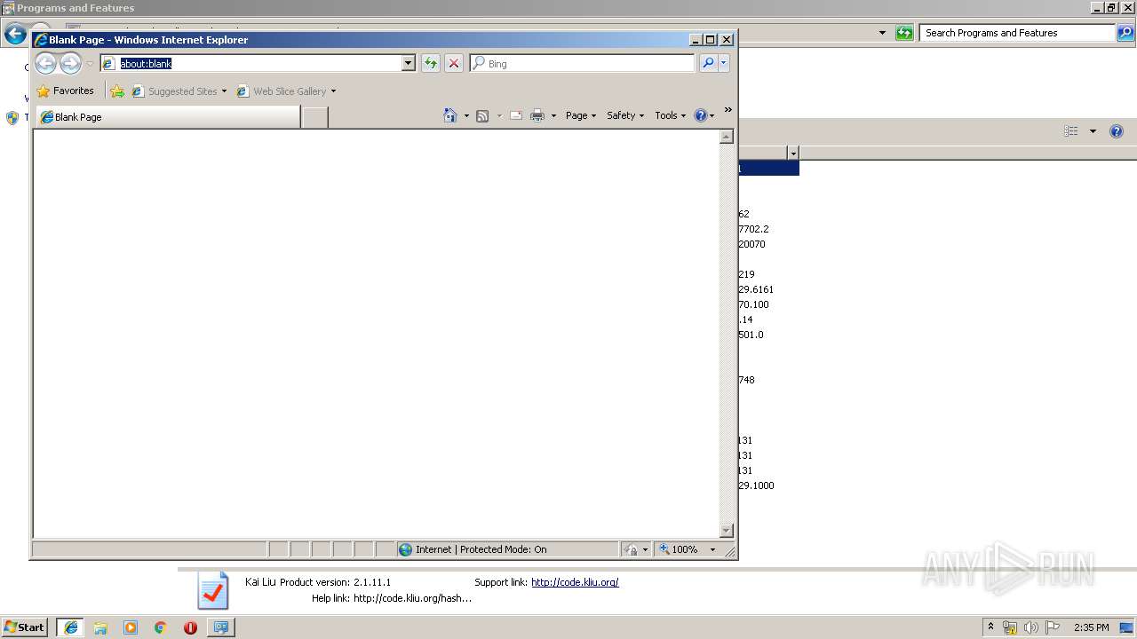Expand the Print options dropdown arrow
Screen dimensions: 1137x639
[553, 115]
